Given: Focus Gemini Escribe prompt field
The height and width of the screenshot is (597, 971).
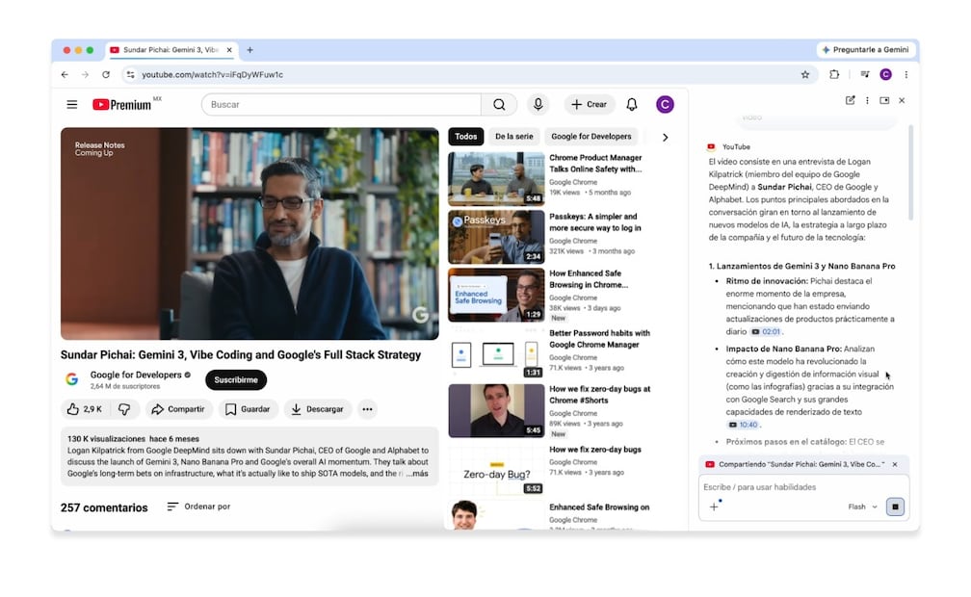Looking at the screenshot, I should (803, 487).
